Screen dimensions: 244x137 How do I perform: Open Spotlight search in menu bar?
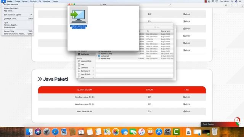coord(232,2)
